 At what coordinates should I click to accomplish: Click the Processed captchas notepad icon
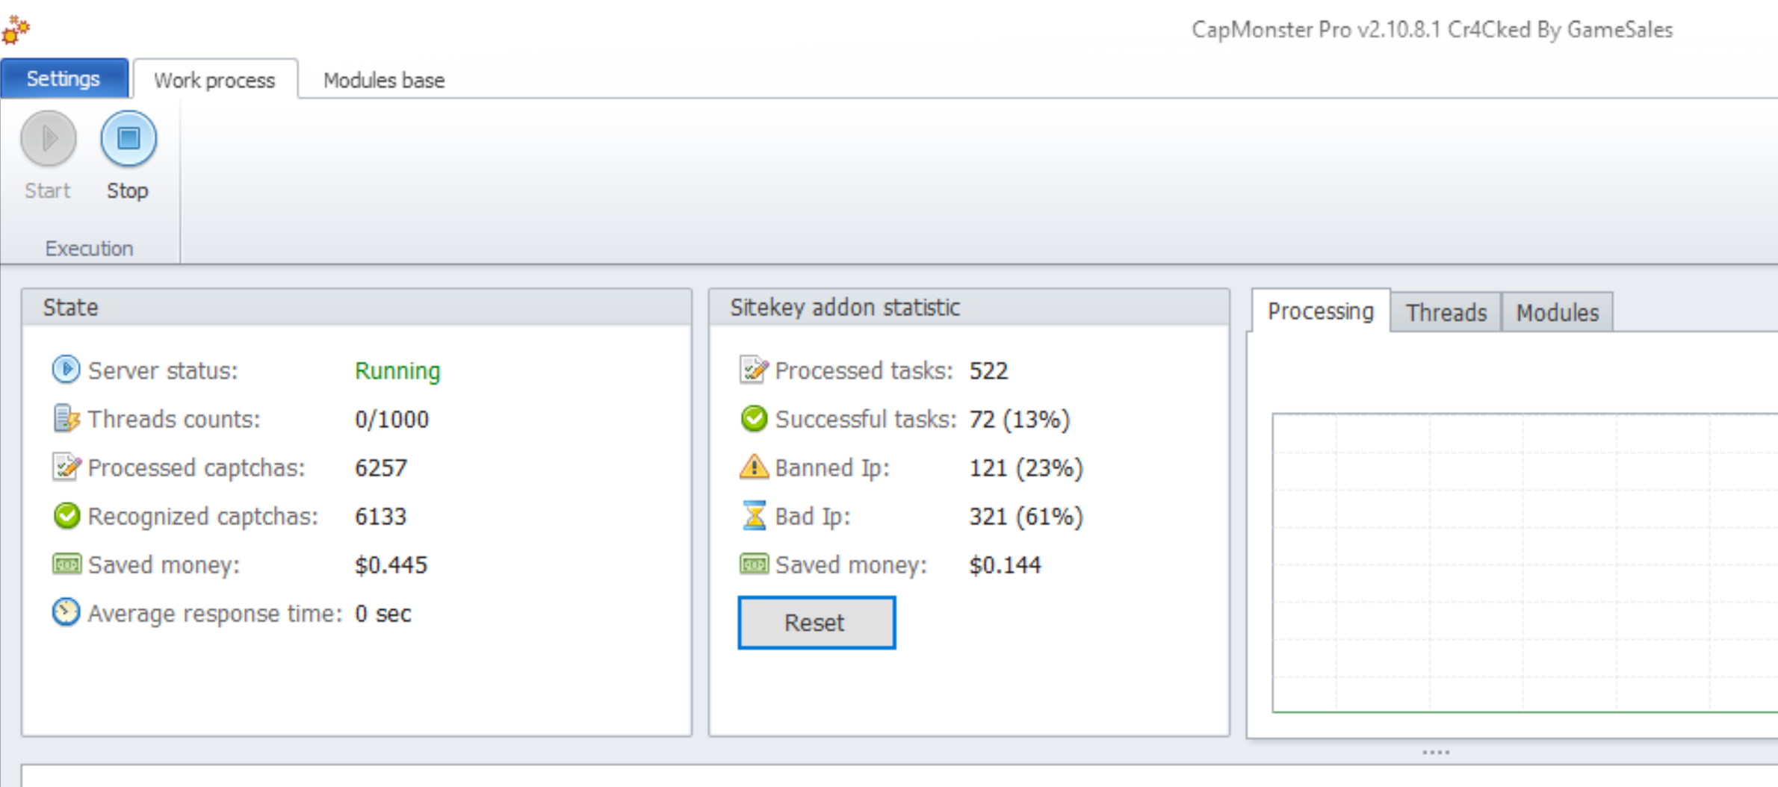click(66, 467)
